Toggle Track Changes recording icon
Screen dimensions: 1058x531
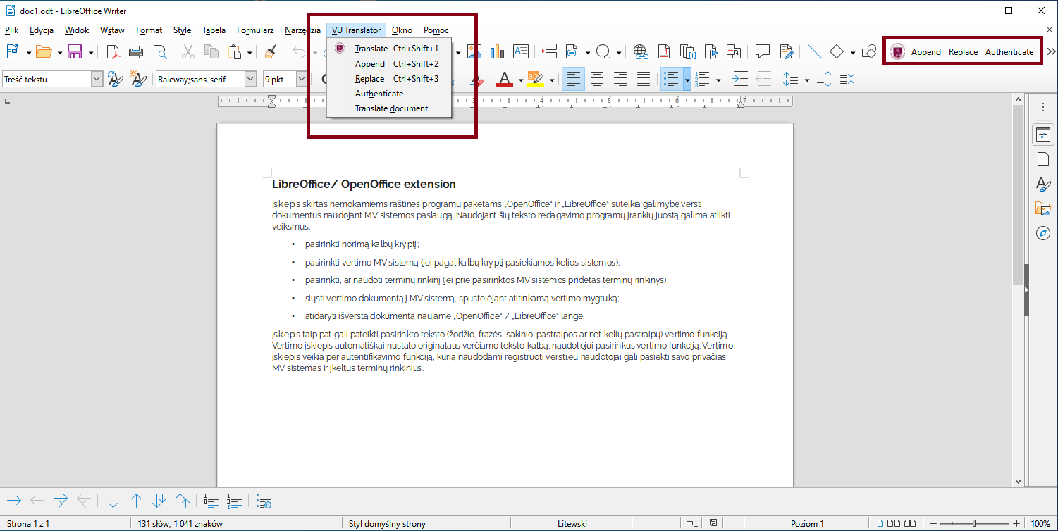coord(787,51)
